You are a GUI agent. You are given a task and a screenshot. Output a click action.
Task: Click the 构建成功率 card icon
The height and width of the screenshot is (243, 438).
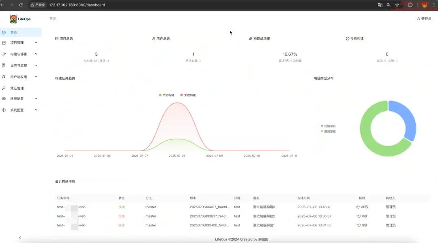pos(251,38)
